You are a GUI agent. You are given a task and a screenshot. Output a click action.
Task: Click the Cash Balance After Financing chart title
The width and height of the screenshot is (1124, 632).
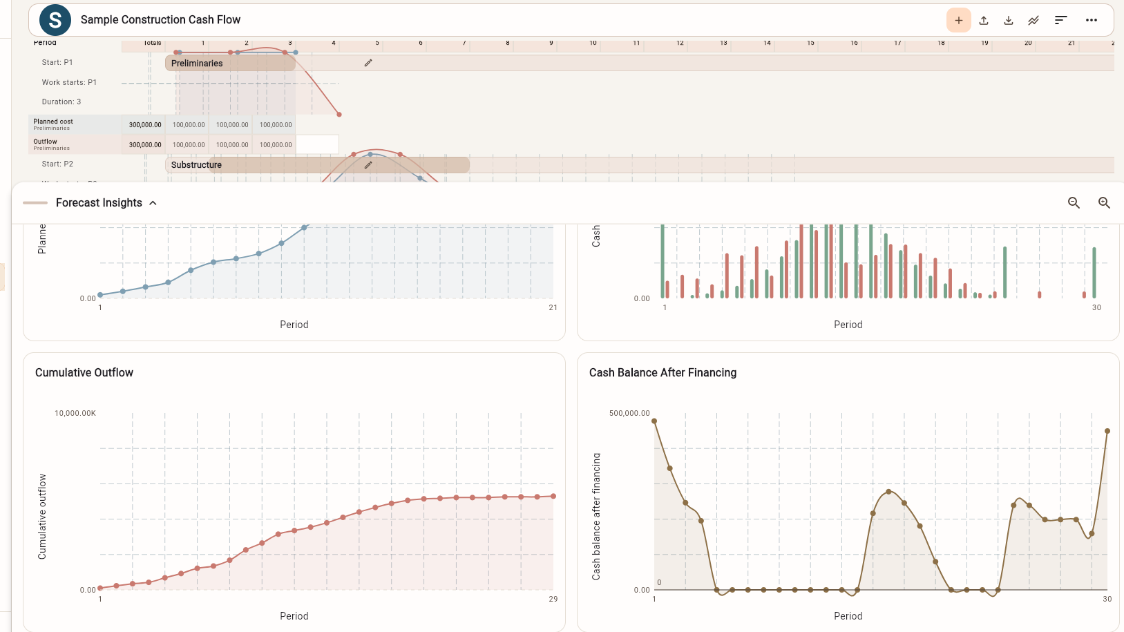[663, 372]
